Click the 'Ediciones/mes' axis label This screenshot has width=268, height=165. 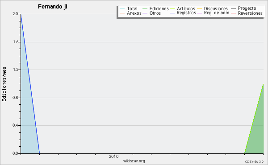click(x=4, y=84)
